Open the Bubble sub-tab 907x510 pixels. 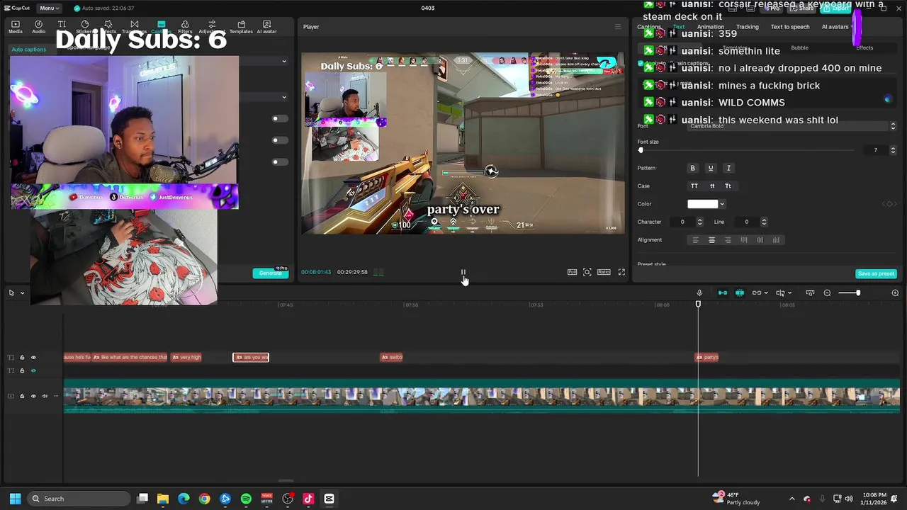tap(799, 47)
